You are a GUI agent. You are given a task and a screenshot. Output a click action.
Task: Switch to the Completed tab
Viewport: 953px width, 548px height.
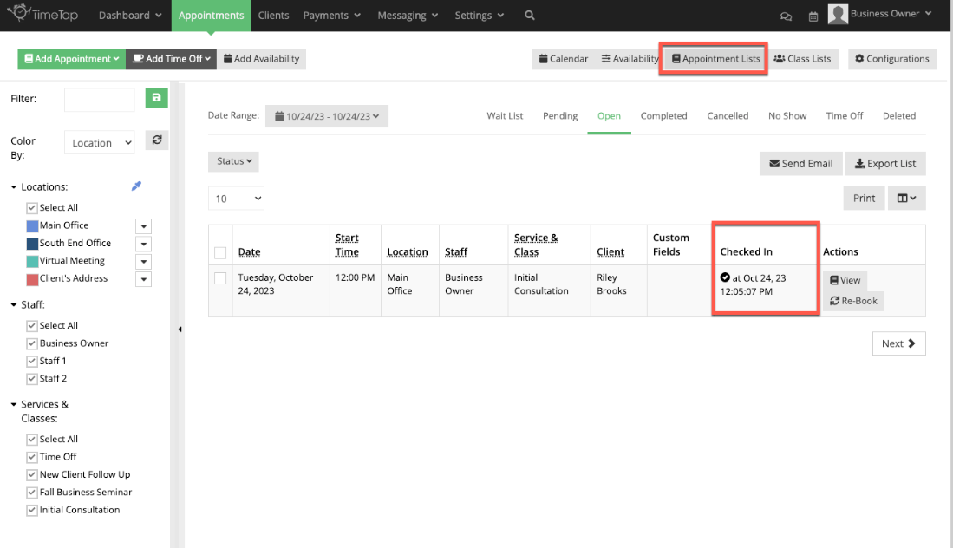click(663, 115)
